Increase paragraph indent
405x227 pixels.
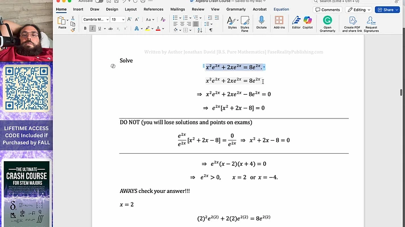(217, 18)
